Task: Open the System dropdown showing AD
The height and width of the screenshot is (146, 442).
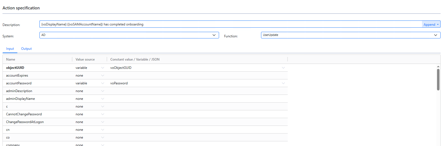Action: [x=129, y=35]
